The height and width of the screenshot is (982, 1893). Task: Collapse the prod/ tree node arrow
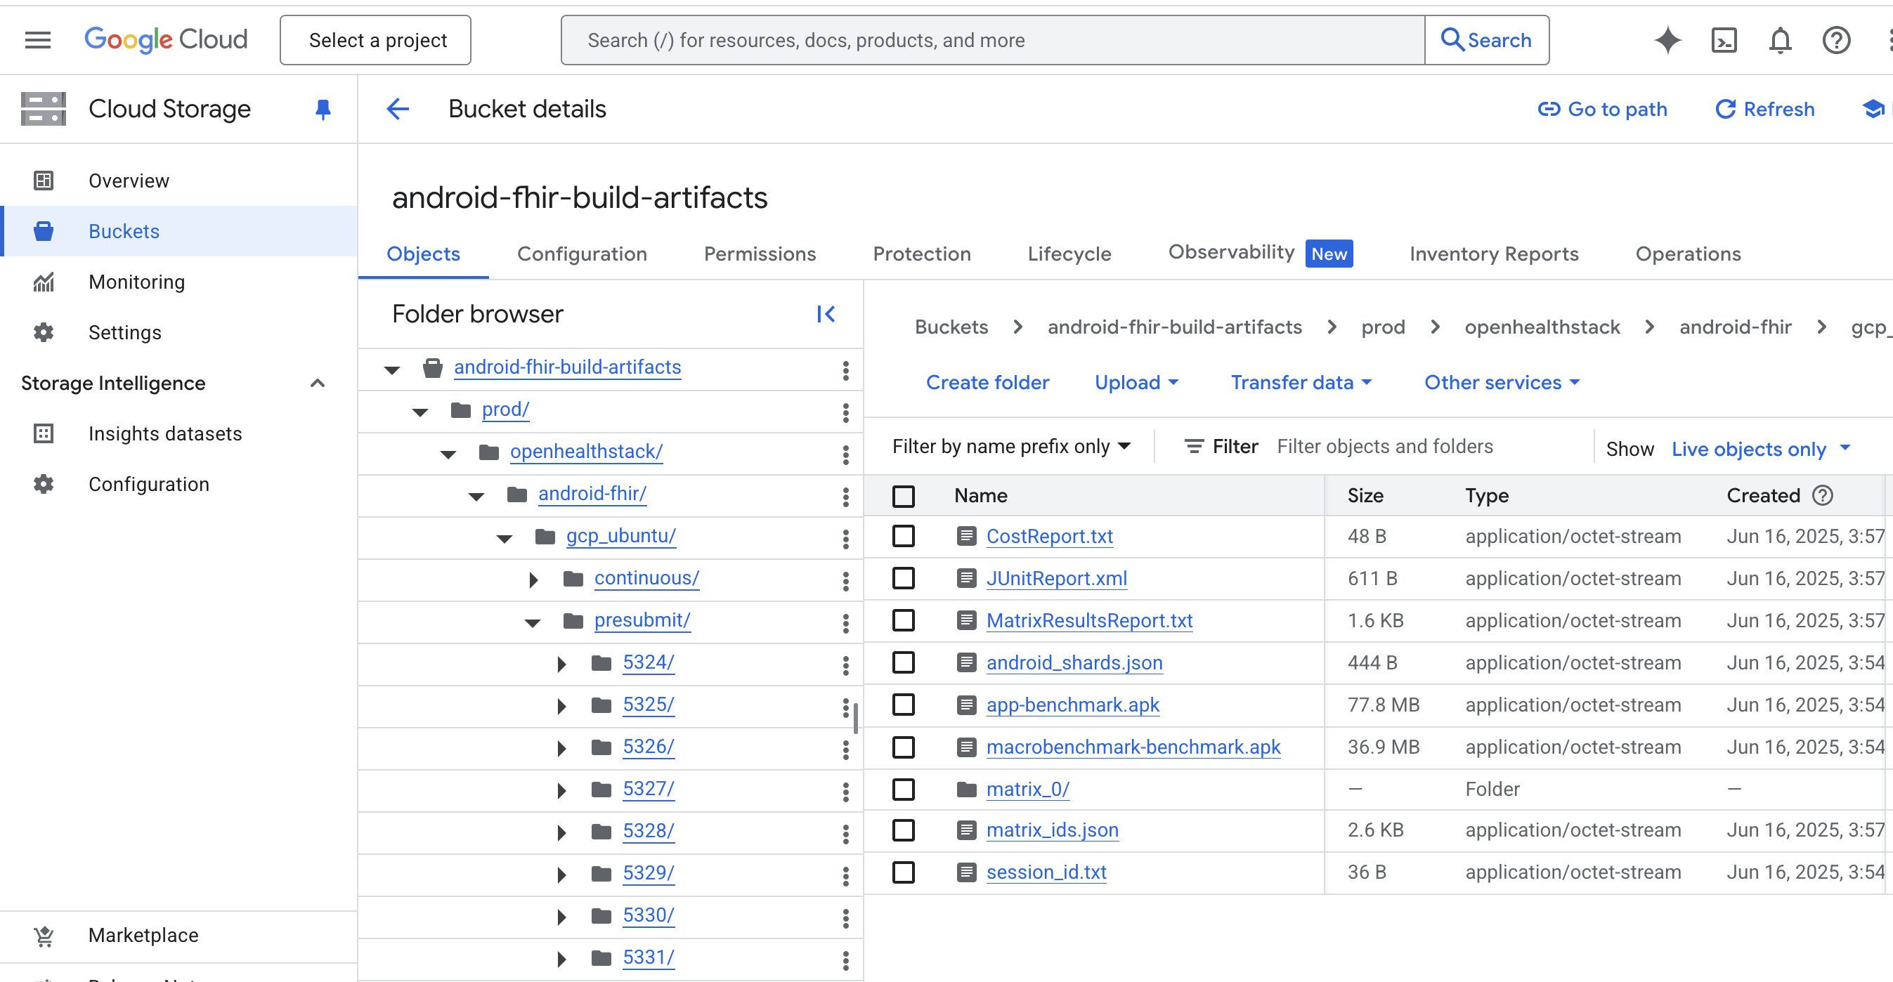(419, 412)
